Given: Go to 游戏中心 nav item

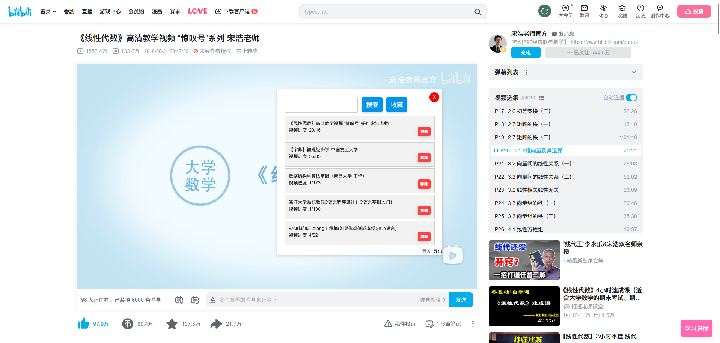Looking at the screenshot, I should coord(110,11).
